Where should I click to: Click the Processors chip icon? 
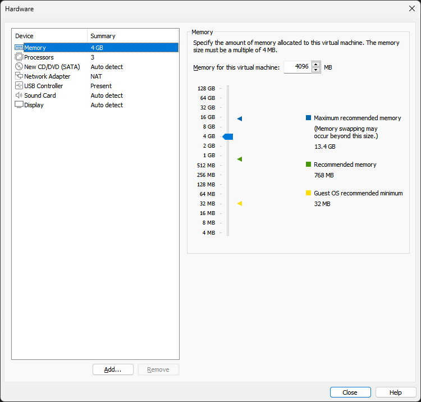tap(19, 57)
